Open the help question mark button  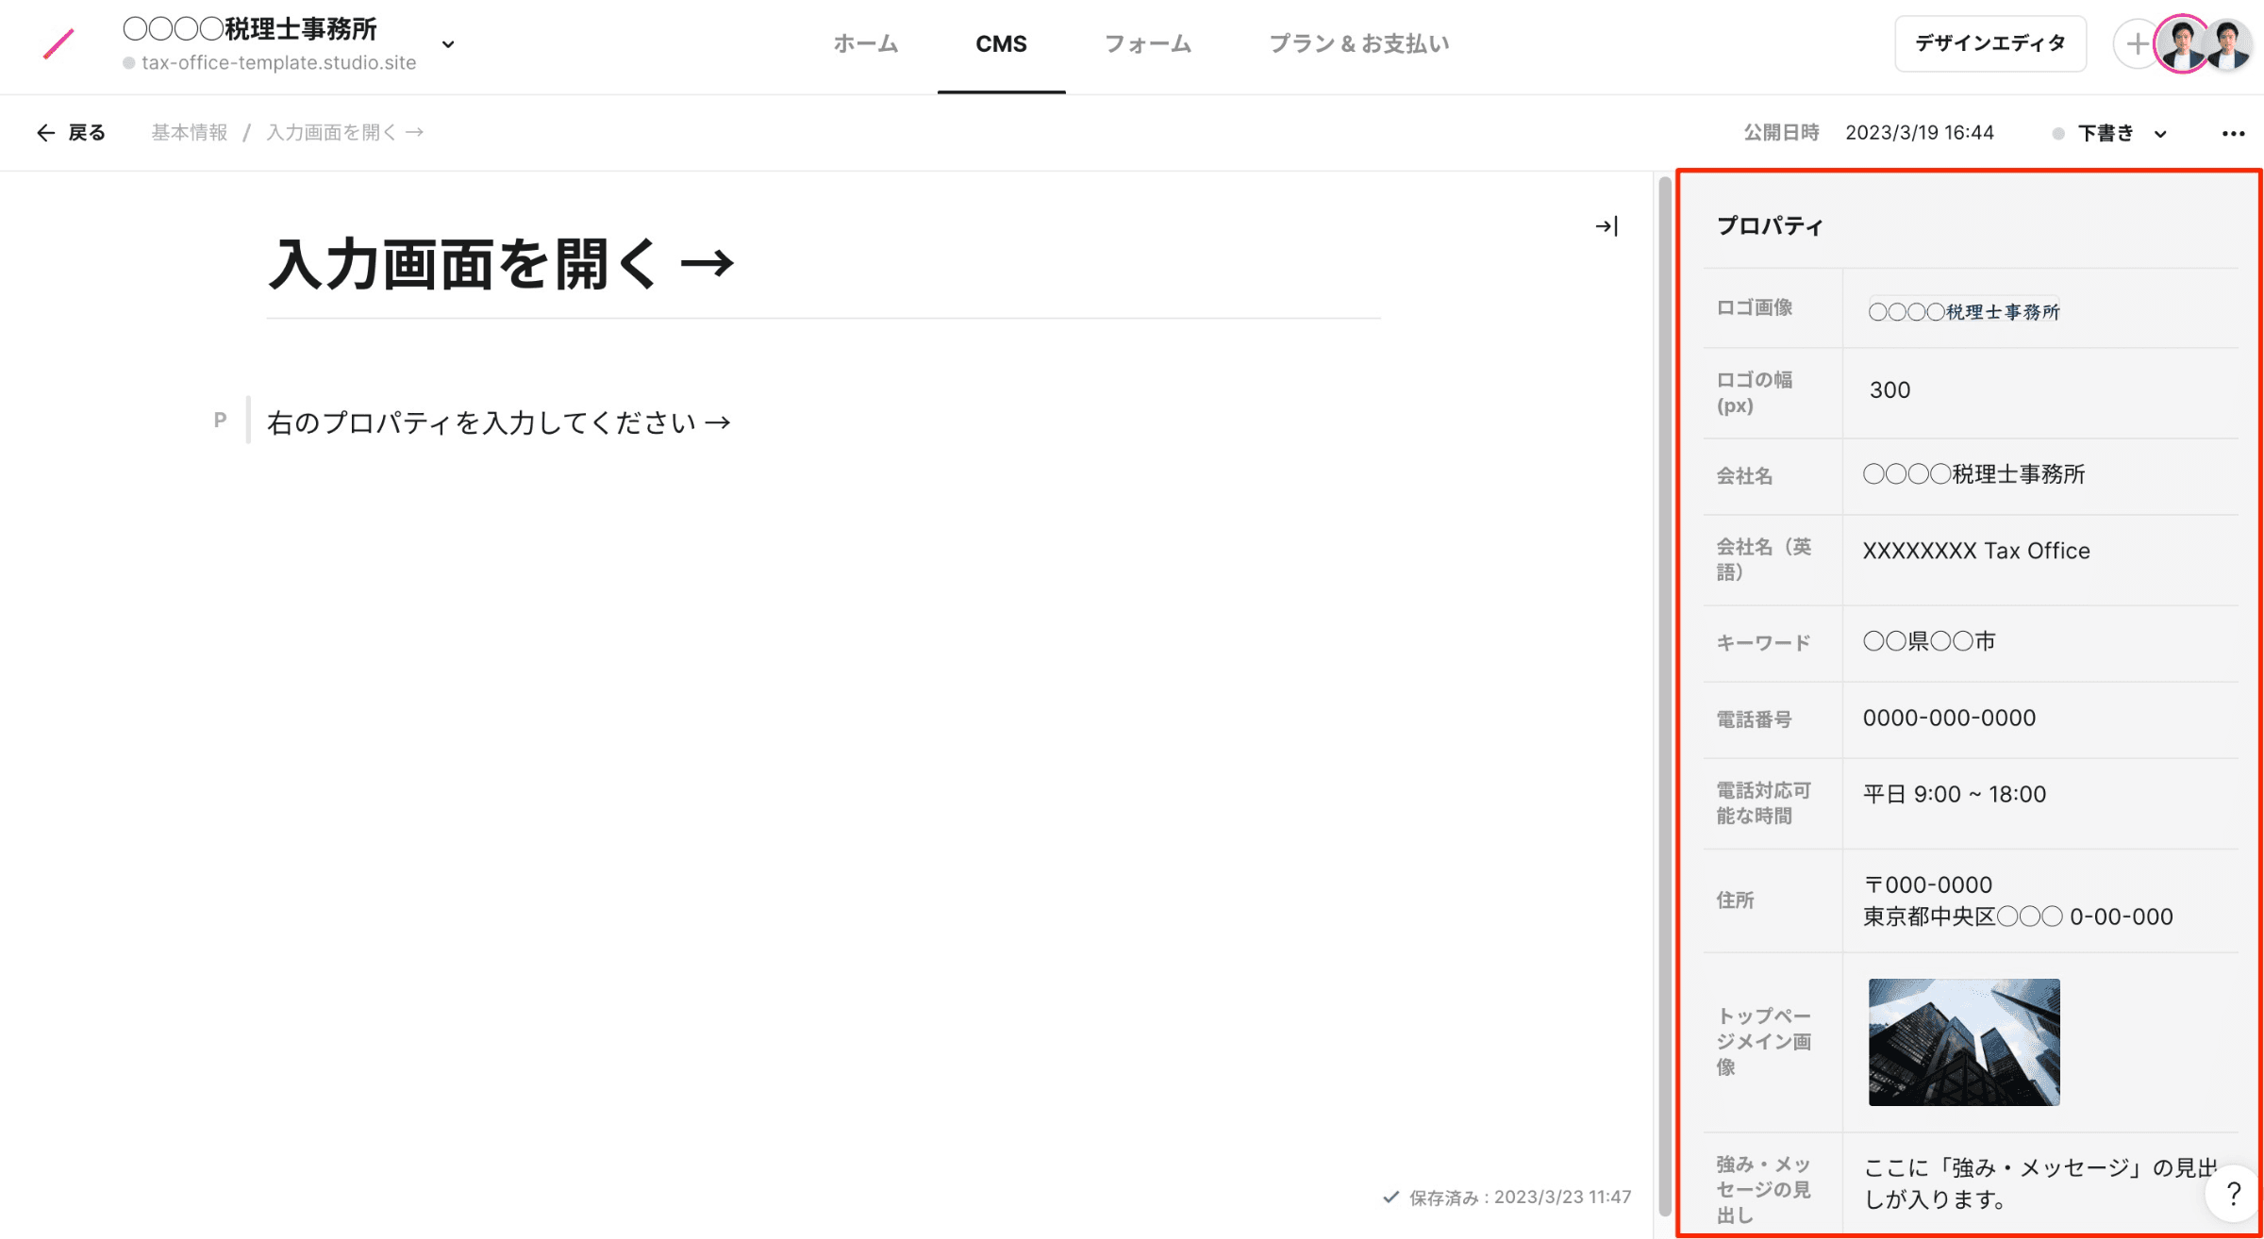[2233, 1194]
